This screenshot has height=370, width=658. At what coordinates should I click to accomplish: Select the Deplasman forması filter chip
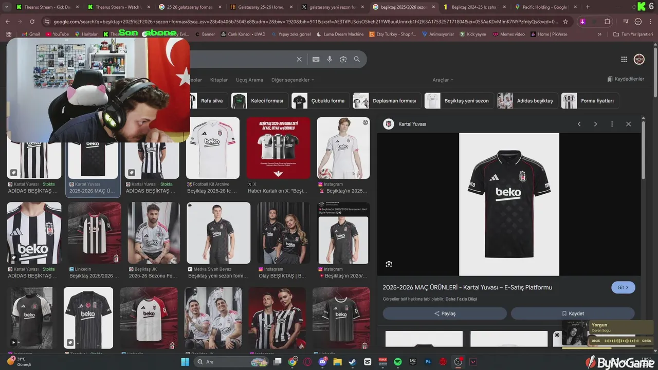pos(387,101)
